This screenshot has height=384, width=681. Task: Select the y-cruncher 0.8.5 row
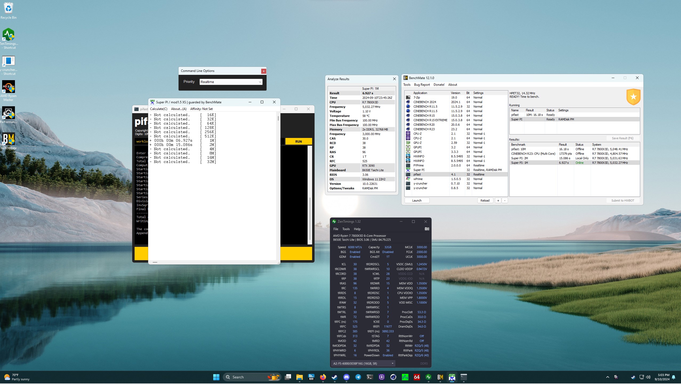coord(456,188)
